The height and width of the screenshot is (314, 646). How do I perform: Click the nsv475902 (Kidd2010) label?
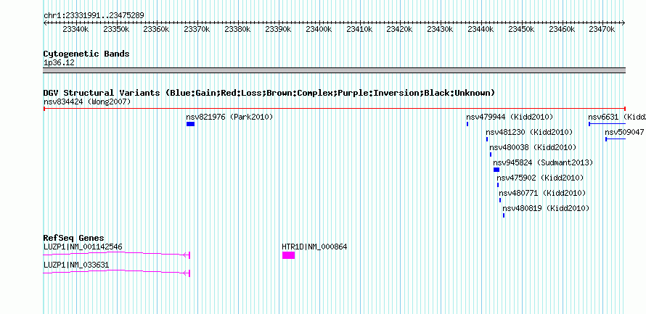(540, 178)
